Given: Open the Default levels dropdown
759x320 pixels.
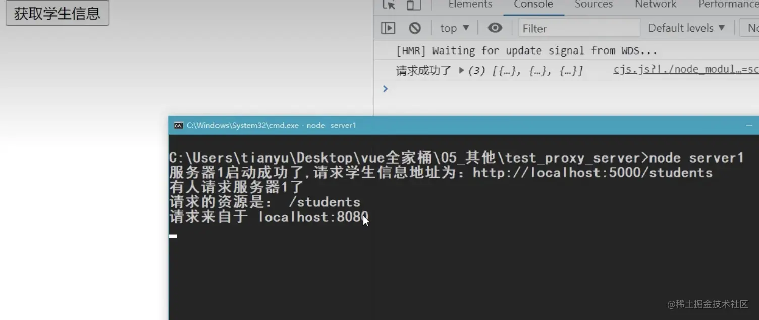Looking at the screenshot, I should pos(686,28).
